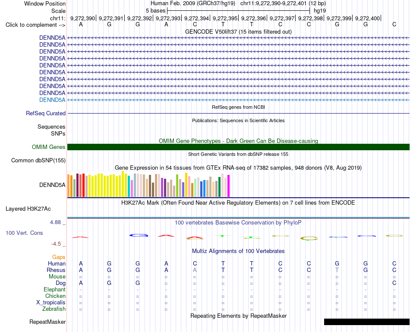Click the '5 bases' scale bar text
This screenshot has height=332, width=410.
tap(155, 11)
